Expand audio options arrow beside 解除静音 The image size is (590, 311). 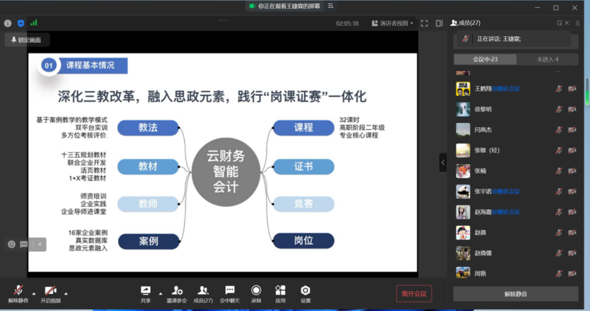click(x=34, y=292)
